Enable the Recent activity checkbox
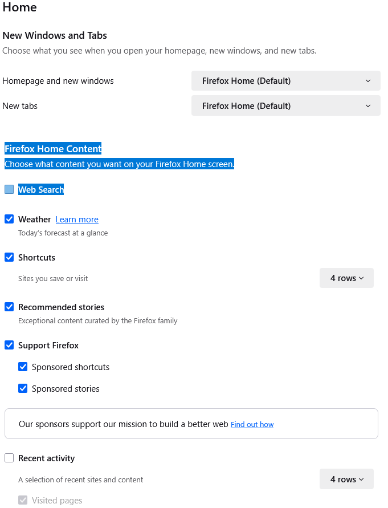388x508 pixels. click(x=9, y=458)
